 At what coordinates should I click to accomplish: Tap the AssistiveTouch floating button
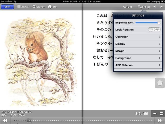point(160,83)
